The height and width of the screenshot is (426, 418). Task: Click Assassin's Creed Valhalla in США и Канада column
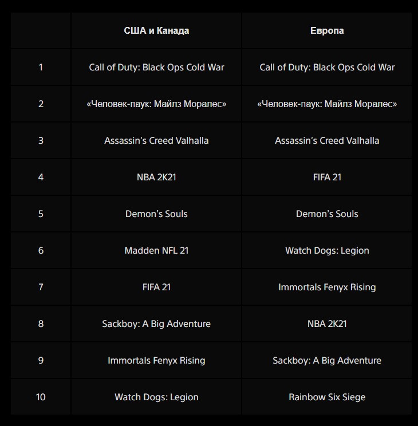(156, 140)
